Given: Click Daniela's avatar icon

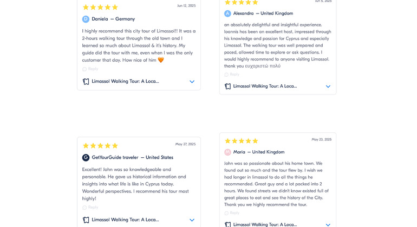Looking at the screenshot, I should click(x=86, y=19).
